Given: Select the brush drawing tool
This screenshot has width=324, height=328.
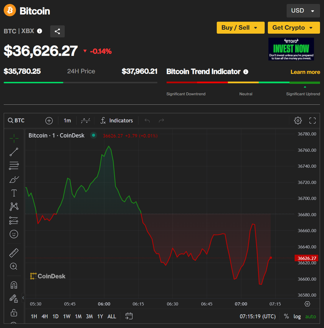Looking at the screenshot, I should (14, 179).
